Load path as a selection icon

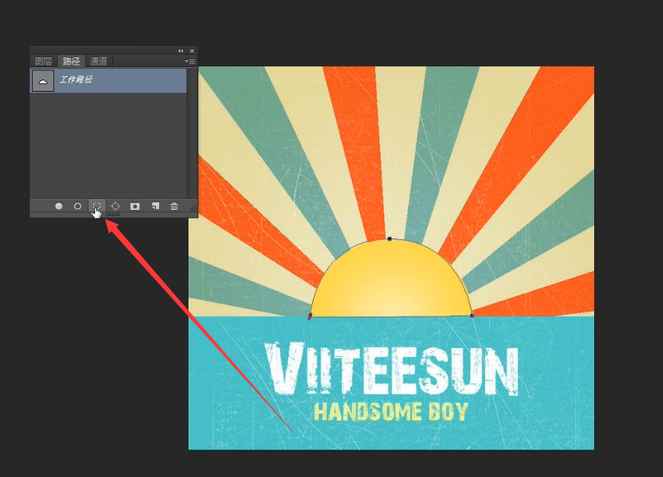tap(97, 206)
